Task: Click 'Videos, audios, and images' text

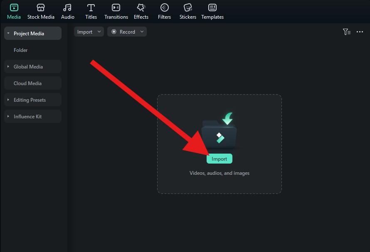Action: [220, 173]
